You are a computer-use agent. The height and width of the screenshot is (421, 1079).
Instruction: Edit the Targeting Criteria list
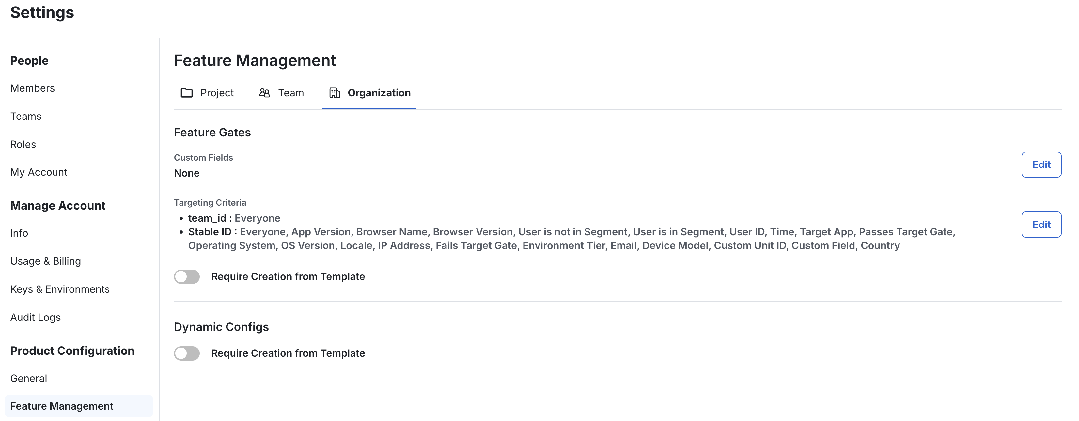click(1041, 225)
